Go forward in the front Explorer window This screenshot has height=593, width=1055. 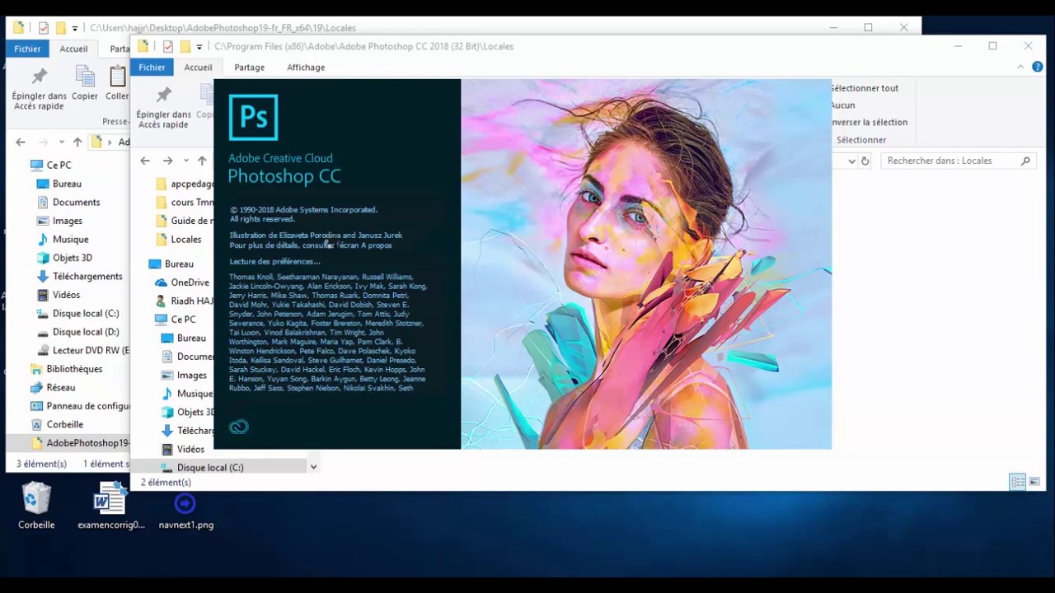pyautogui.click(x=167, y=161)
